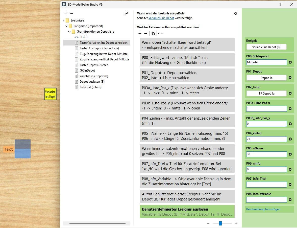This screenshot has height=228, width=297.
Task: Click the P06_nInfo input field
Action: tap(266, 169)
